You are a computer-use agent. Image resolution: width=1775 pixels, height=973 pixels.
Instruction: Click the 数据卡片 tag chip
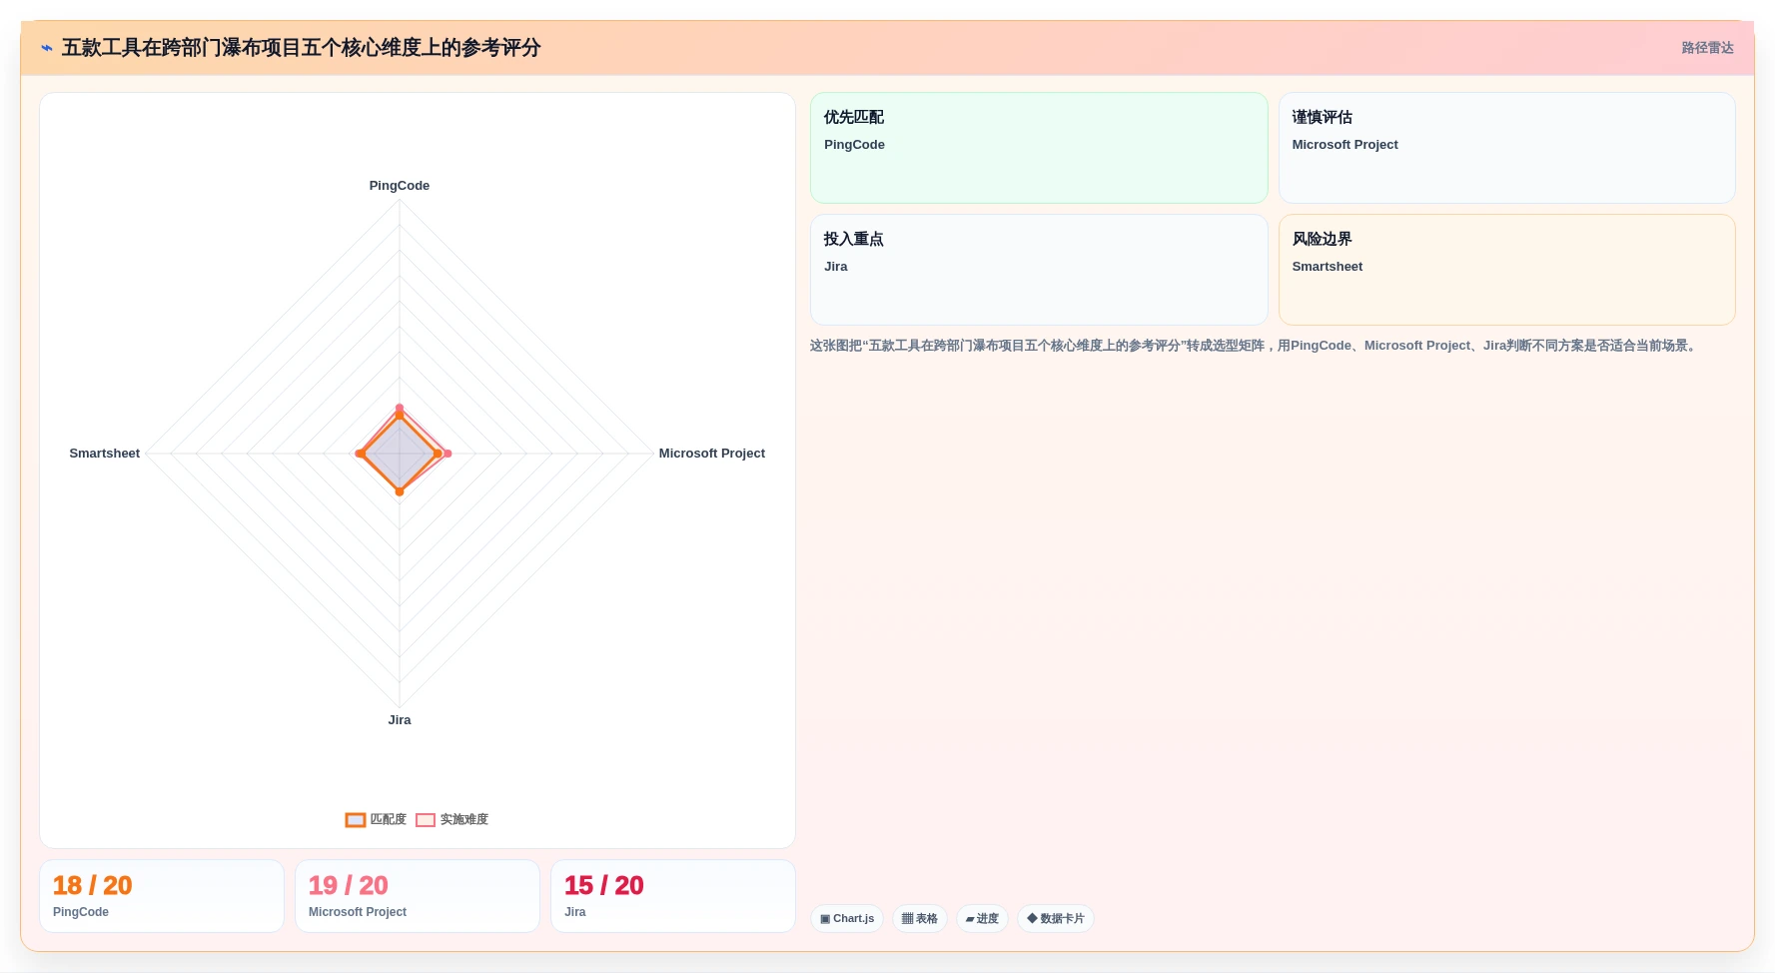click(x=1056, y=919)
